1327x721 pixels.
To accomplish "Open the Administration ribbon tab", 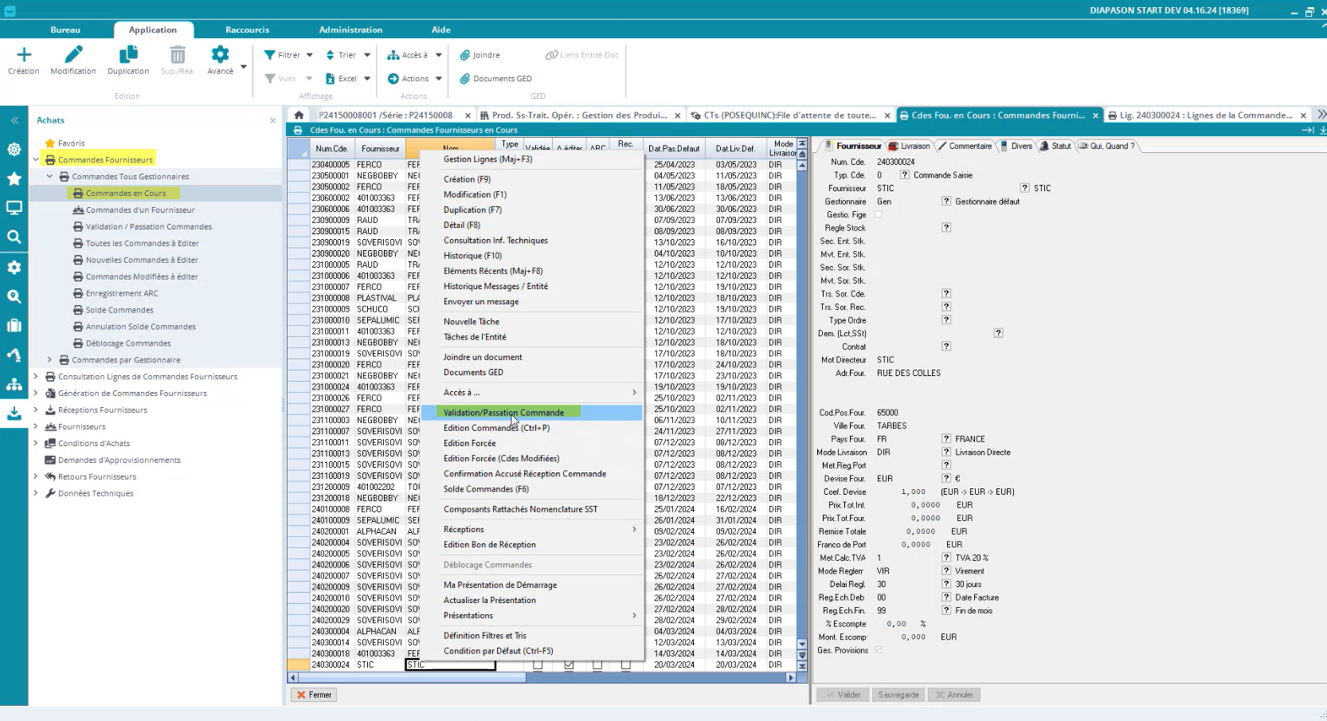I will coord(350,29).
